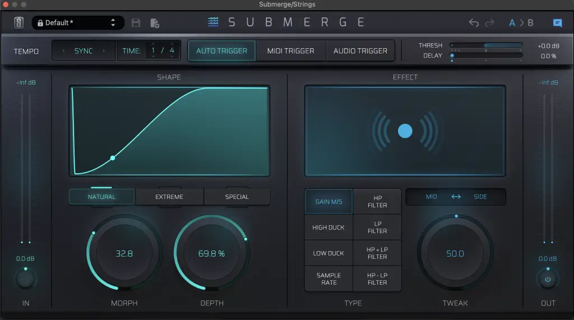The height and width of the screenshot is (320, 574).
Task: Select state A for comparison
Action: 512,23
